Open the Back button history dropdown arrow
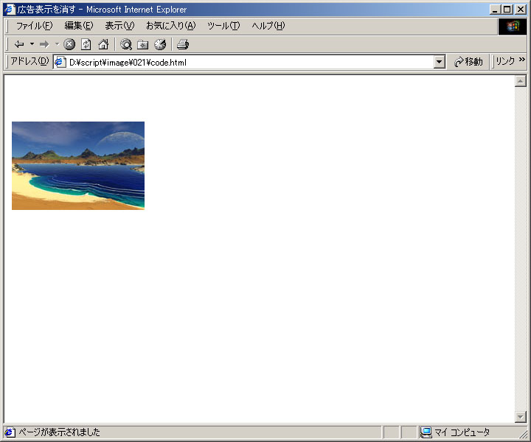Image resolution: width=531 pixels, height=442 pixels. pos(32,44)
